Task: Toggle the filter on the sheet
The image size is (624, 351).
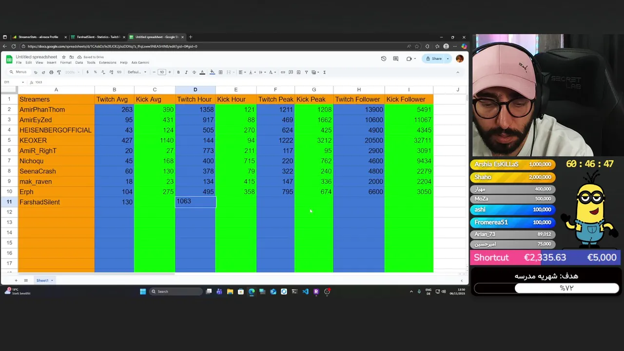Action: 306,72
